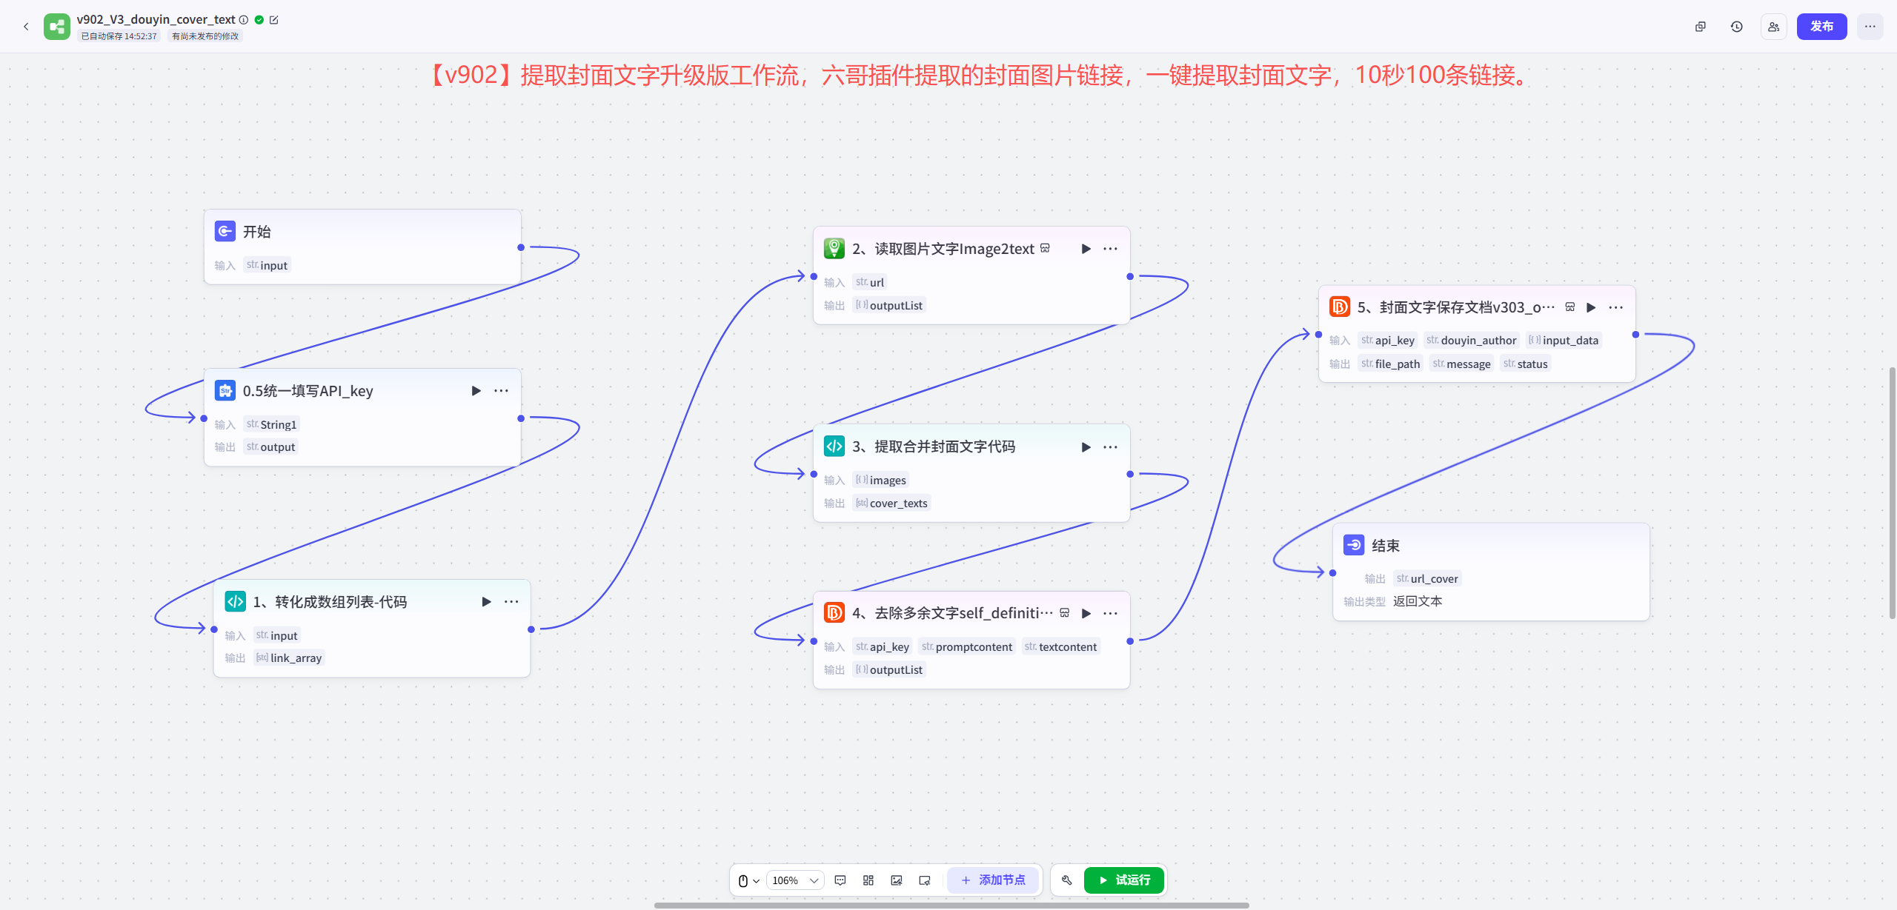Screen dimensions: 1897x910
Task: Click the 有尚未发布的修改 status tag
Action: pyautogui.click(x=205, y=36)
